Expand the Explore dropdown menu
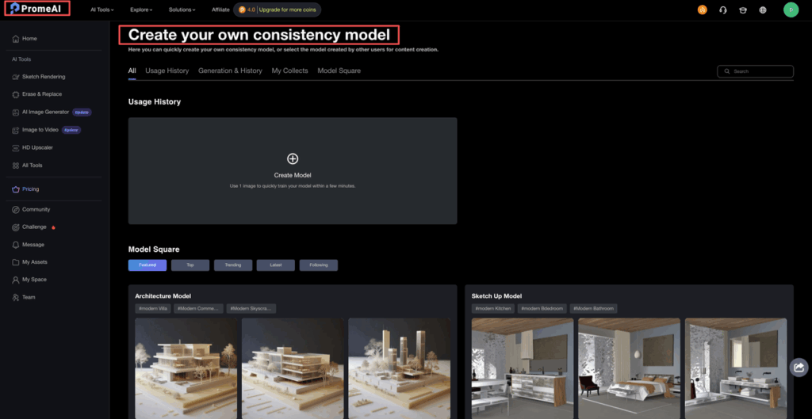 (x=141, y=10)
